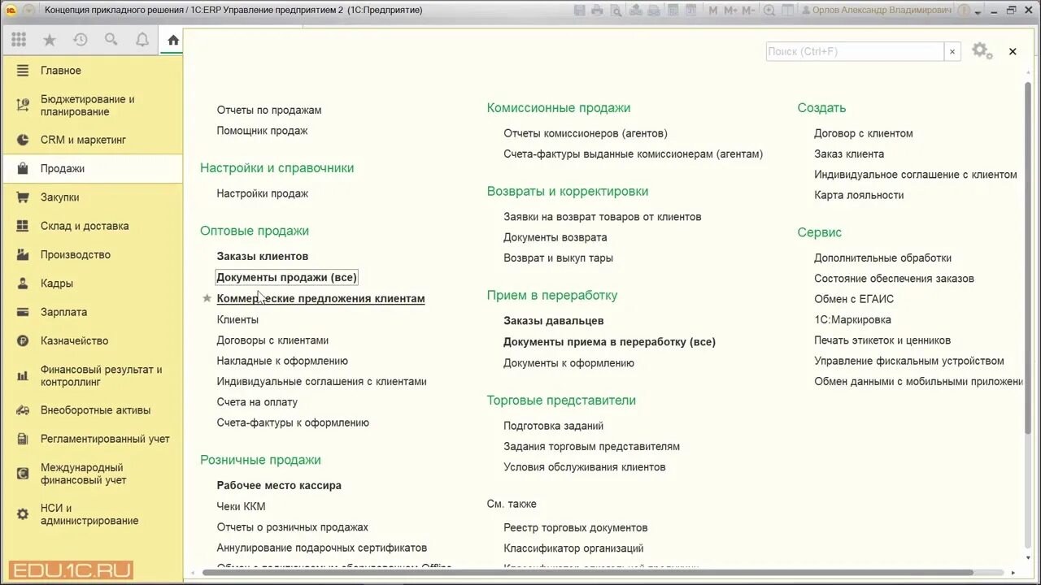This screenshot has height=585, width=1041.
Task: Open notifications bell icon
Action: coord(142,40)
